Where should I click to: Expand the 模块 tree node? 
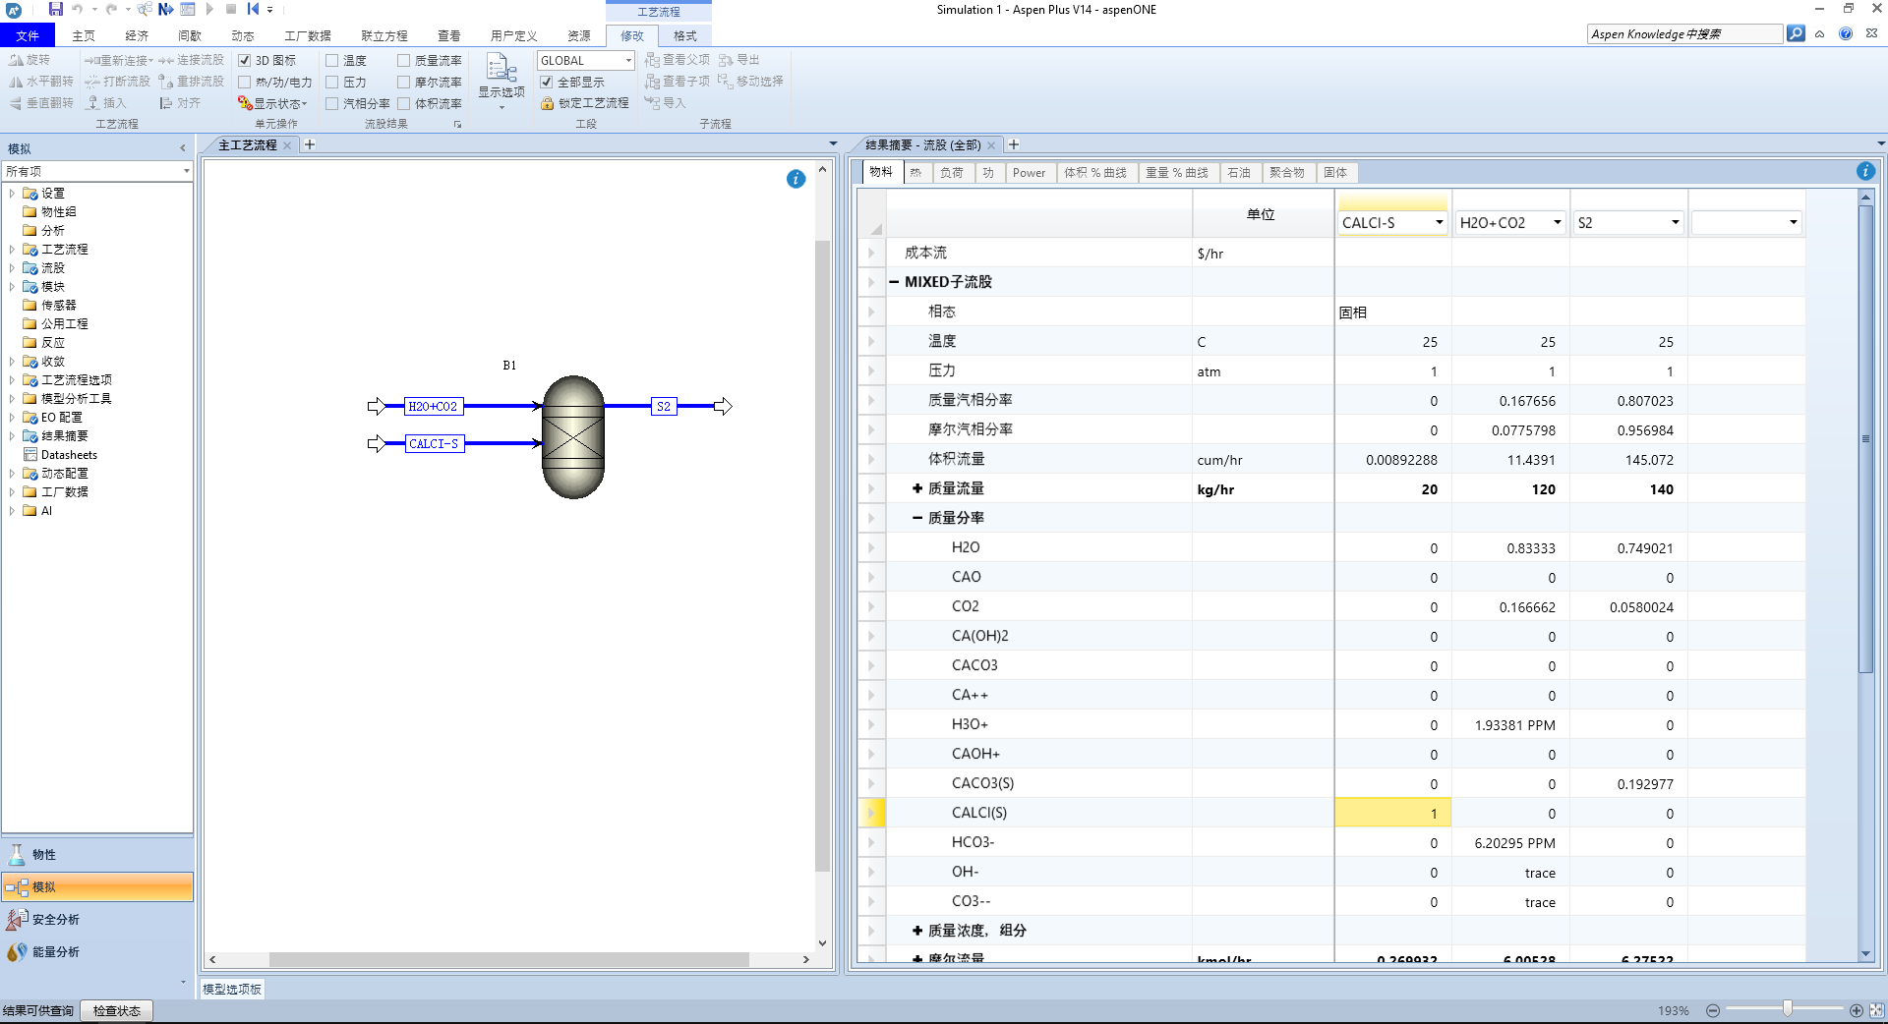pos(12,287)
